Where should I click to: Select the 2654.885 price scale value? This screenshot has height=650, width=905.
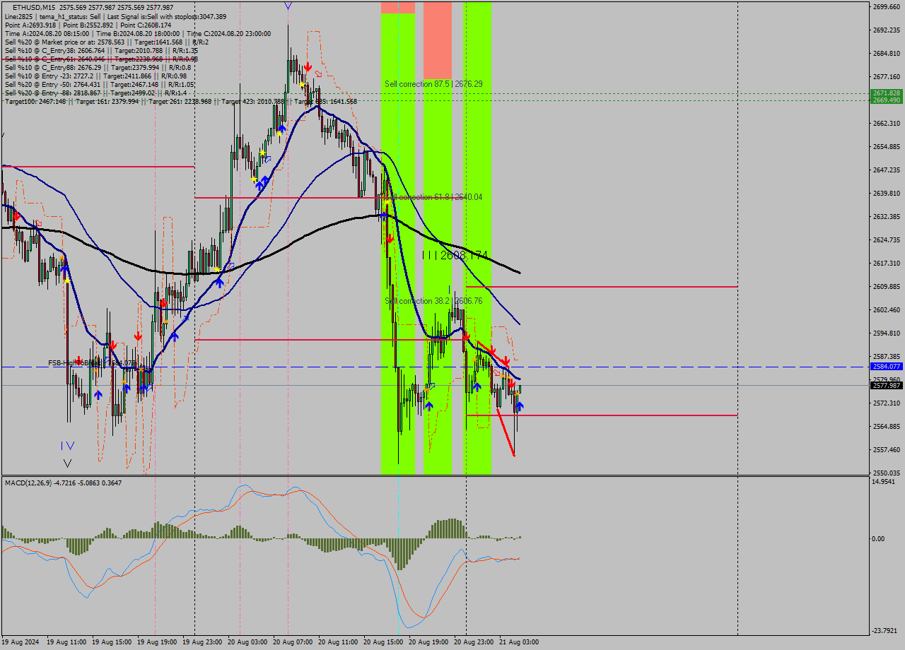click(x=886, y=147)
